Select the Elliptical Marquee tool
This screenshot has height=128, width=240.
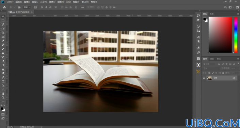click(x=3, y=20)
